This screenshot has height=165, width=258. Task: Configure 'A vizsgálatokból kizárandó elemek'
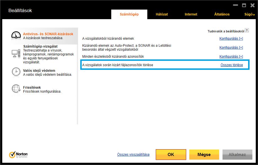tap(231, 39)
